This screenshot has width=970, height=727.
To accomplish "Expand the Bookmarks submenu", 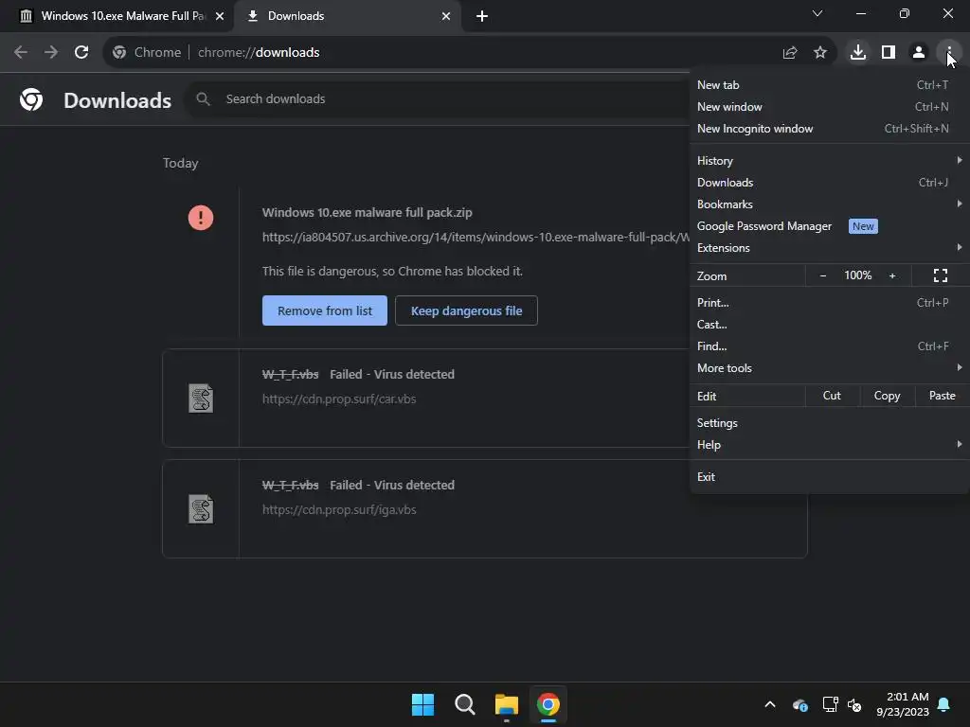I will pos(830,204).
